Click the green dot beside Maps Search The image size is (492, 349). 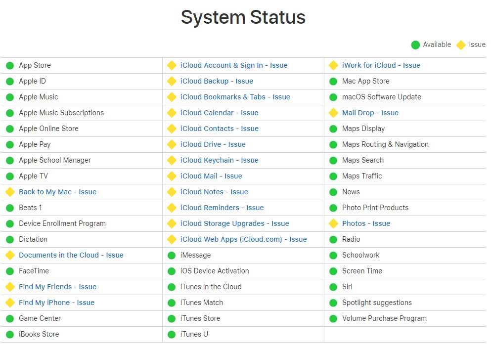[333, 161]
